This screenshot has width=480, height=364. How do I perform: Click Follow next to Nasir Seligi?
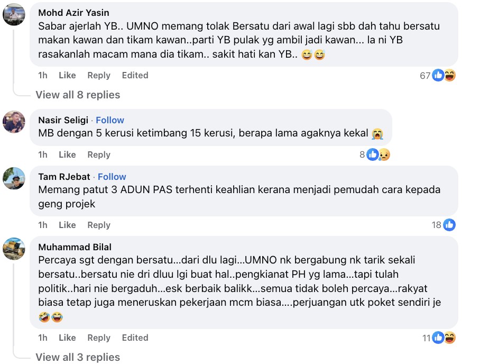point(110,120)
